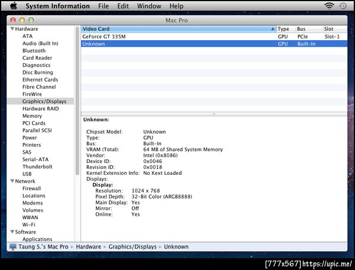The image size is (355, 270).
Task: Click Unknown in the path bar
Action: (176, 247)
